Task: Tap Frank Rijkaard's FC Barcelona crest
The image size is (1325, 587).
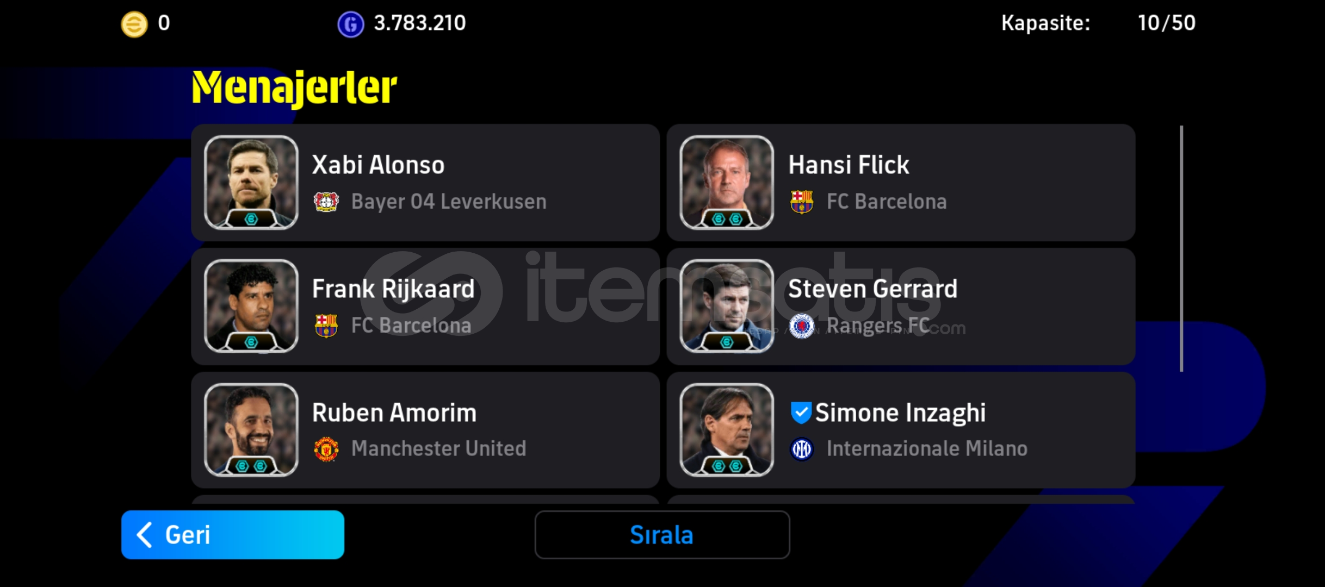Action: pos(326,326)
